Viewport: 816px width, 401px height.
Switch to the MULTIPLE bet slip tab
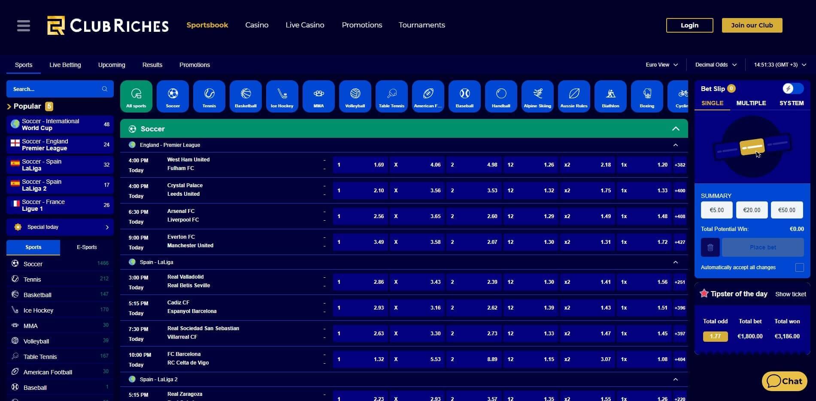click(751, 103)
